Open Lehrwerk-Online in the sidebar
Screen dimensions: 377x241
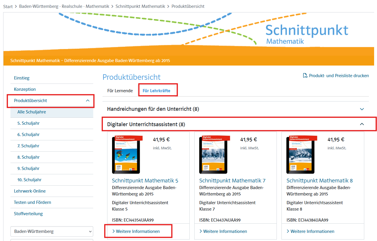point(30,191)
